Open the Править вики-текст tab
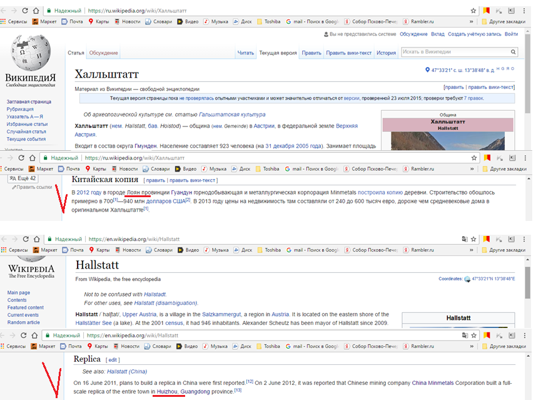This screenshot has height=400, width=536. click(348, 53)
